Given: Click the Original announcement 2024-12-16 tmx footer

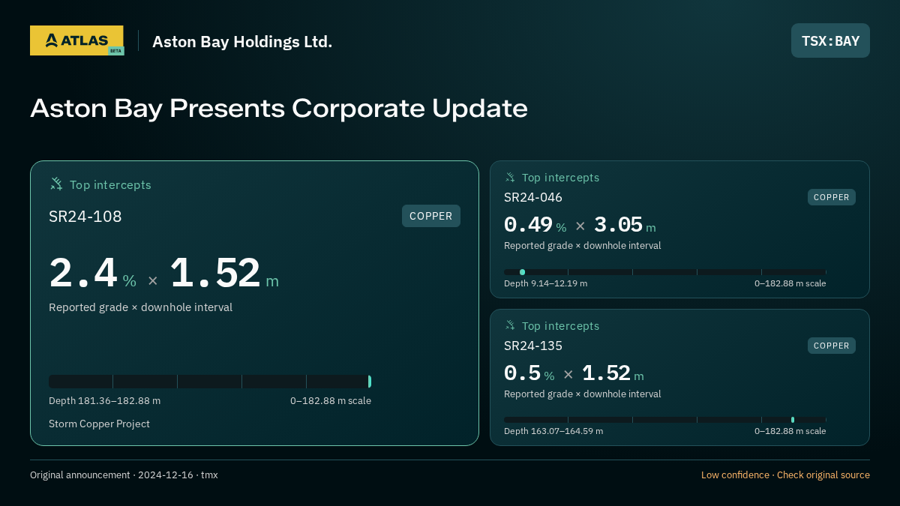Looking at the screenshot, I should [124, 475].
